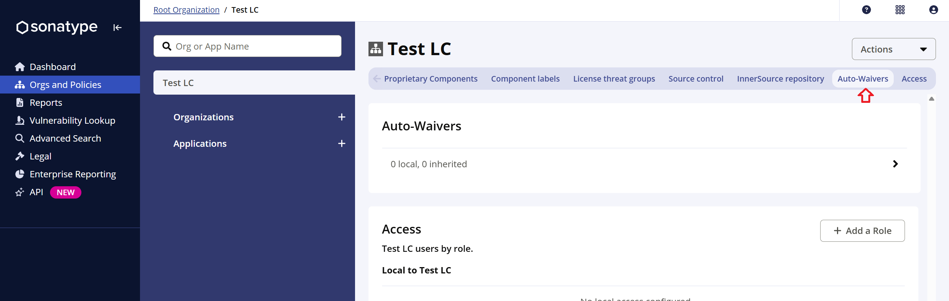This screenshot has height=301, width=949.
Task: Open Orgs and Policies menu item
Action: (x=70, y=85)
